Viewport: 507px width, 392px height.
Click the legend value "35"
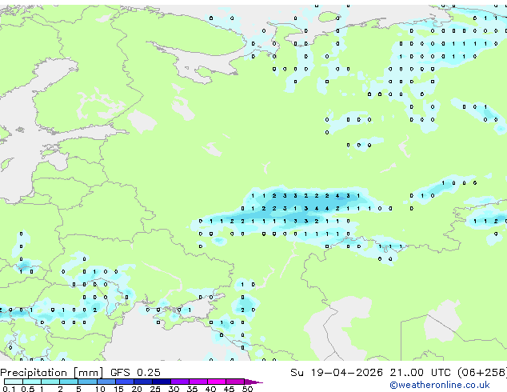pyautogui.click(x=192, y=389)
